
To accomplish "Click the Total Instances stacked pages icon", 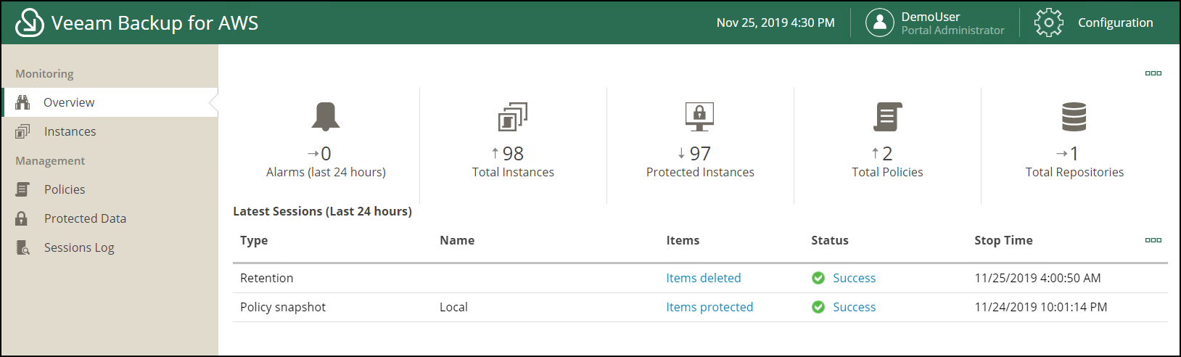I will click(513, 117).
